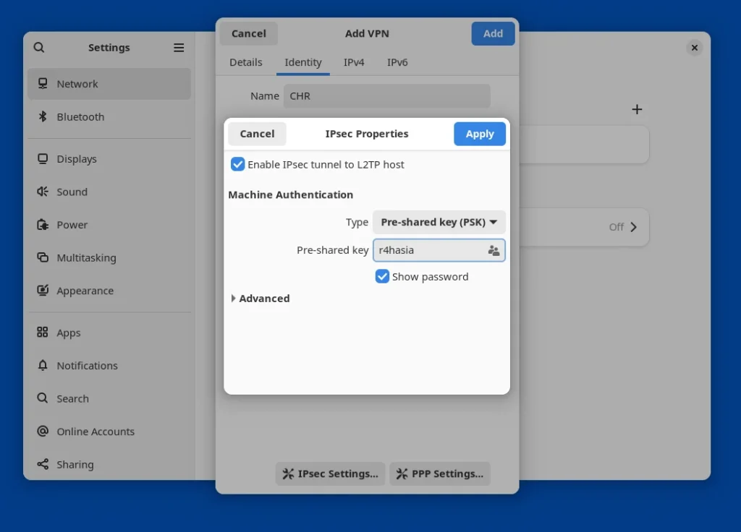
Task: Open the Pre-shared key (PSK) type dropdown
Action: (x=439, y=223)
